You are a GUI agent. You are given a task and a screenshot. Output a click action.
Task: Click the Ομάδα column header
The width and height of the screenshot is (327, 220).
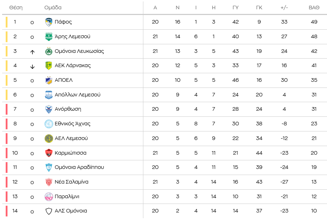click(53, 7)
